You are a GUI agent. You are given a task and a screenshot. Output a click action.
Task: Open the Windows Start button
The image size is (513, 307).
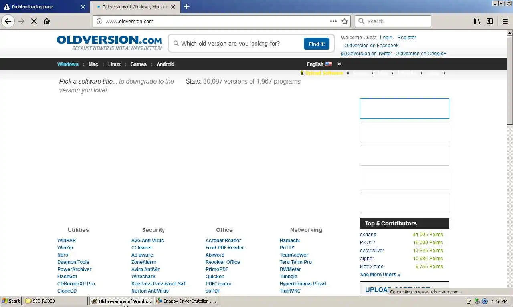[x=11, y=301]
